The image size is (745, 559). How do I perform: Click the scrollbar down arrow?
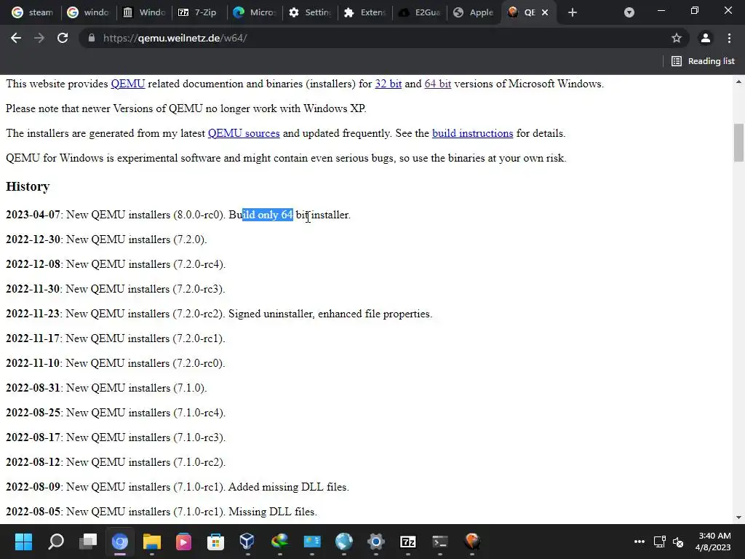pos(738,518)
